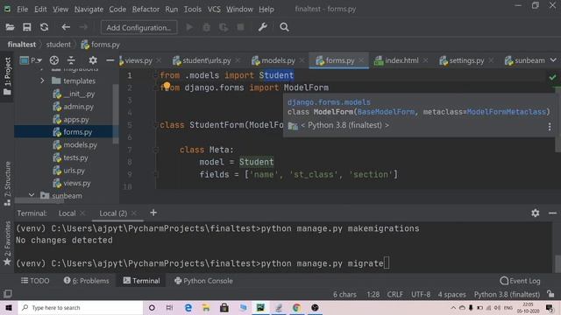
Task: Open the Tools menu
Action: [193, 10]
